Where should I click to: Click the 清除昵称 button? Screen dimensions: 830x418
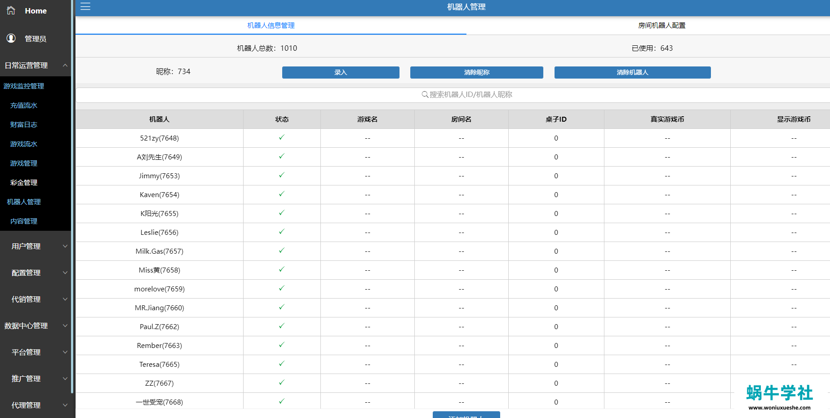[476, 72]
